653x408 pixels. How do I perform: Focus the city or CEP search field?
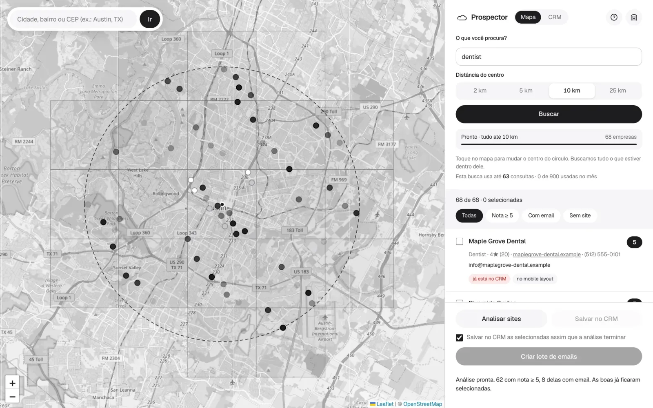click(x=73, y=19)
